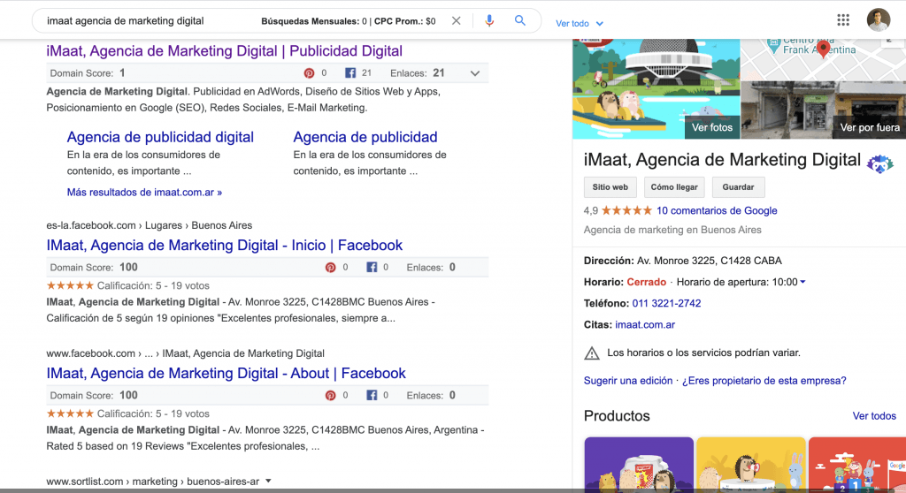Click Facebook icon in Facebook About result bar

coord(372,396)
